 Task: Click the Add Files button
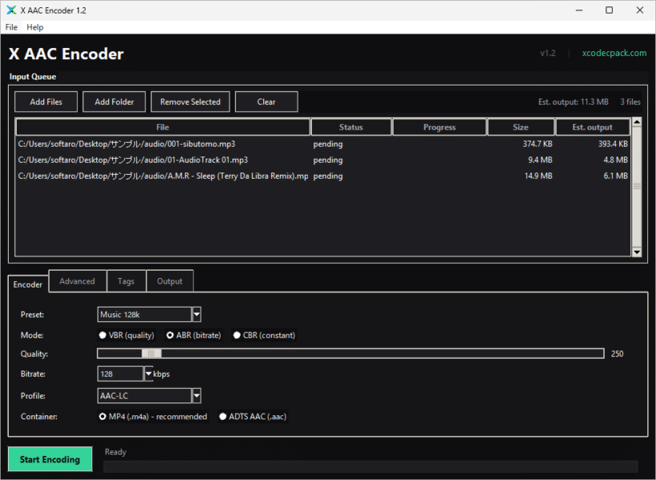[x=46, y=102]
